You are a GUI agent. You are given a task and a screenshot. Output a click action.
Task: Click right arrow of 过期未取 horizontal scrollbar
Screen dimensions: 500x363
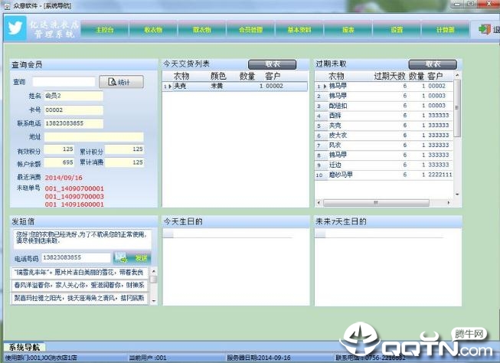(x=449, y=202)
